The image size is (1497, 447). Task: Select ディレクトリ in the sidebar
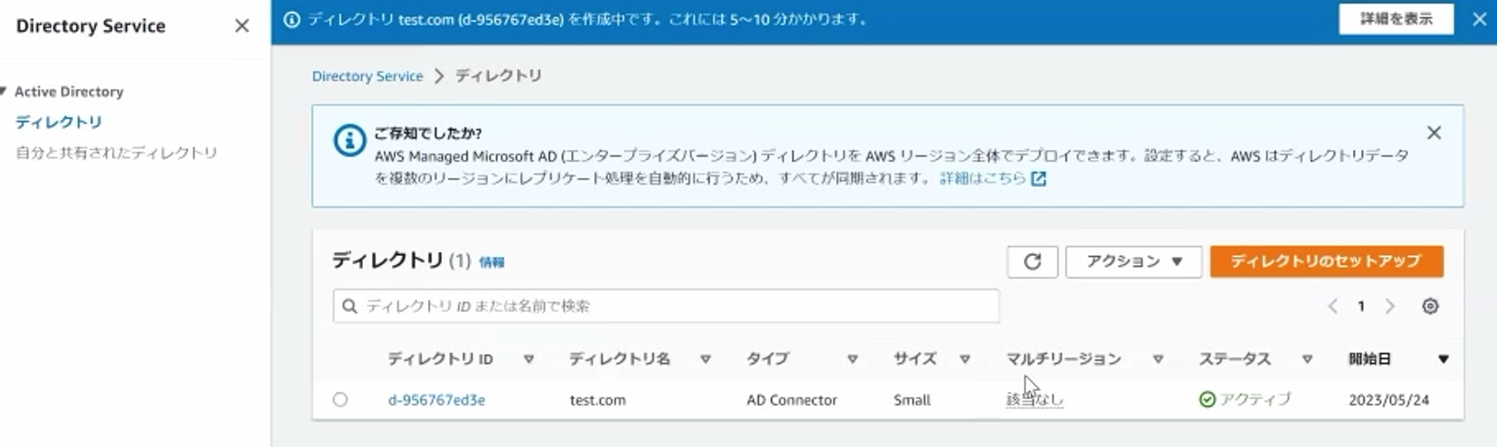click(58, 122)
